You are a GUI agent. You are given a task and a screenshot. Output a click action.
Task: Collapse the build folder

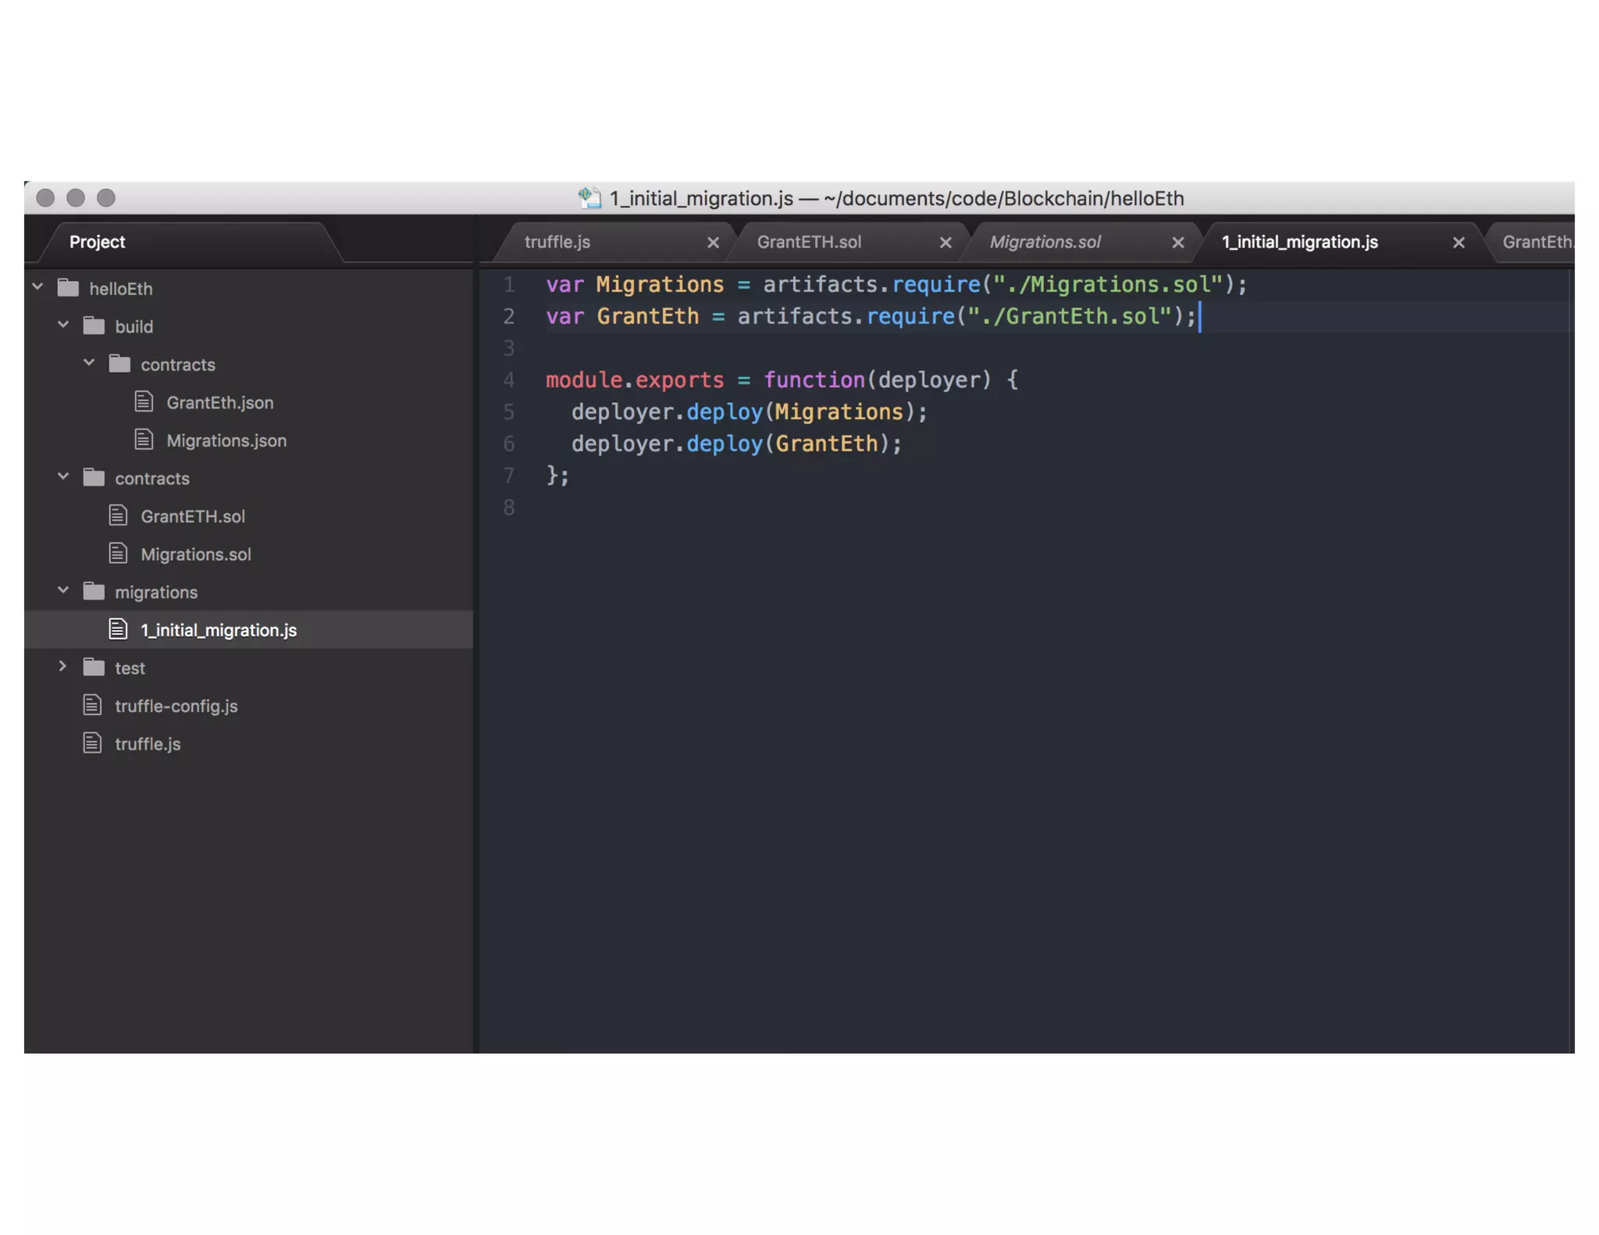[63, 325]
